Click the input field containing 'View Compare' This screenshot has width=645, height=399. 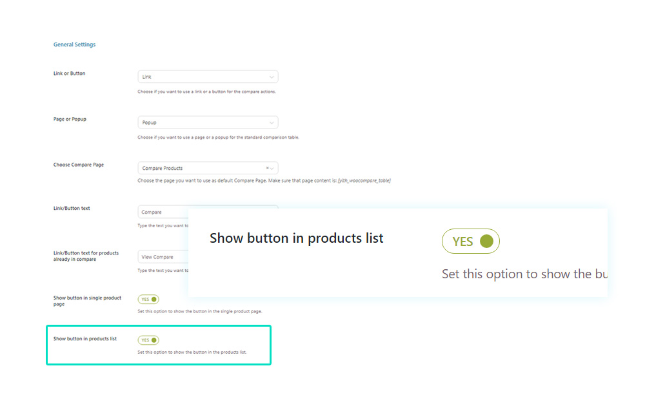pyautogui.click(x=161, y=257)
